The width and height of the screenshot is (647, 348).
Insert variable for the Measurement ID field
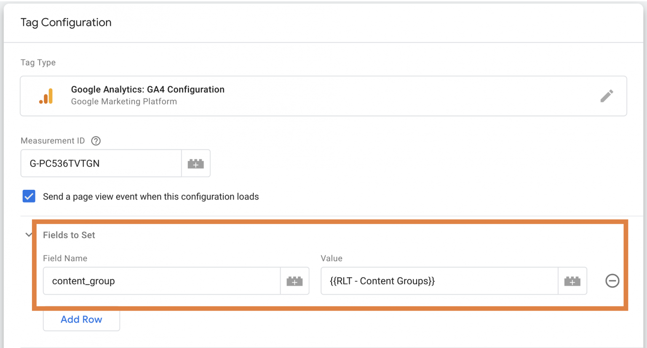click(196, 164)
